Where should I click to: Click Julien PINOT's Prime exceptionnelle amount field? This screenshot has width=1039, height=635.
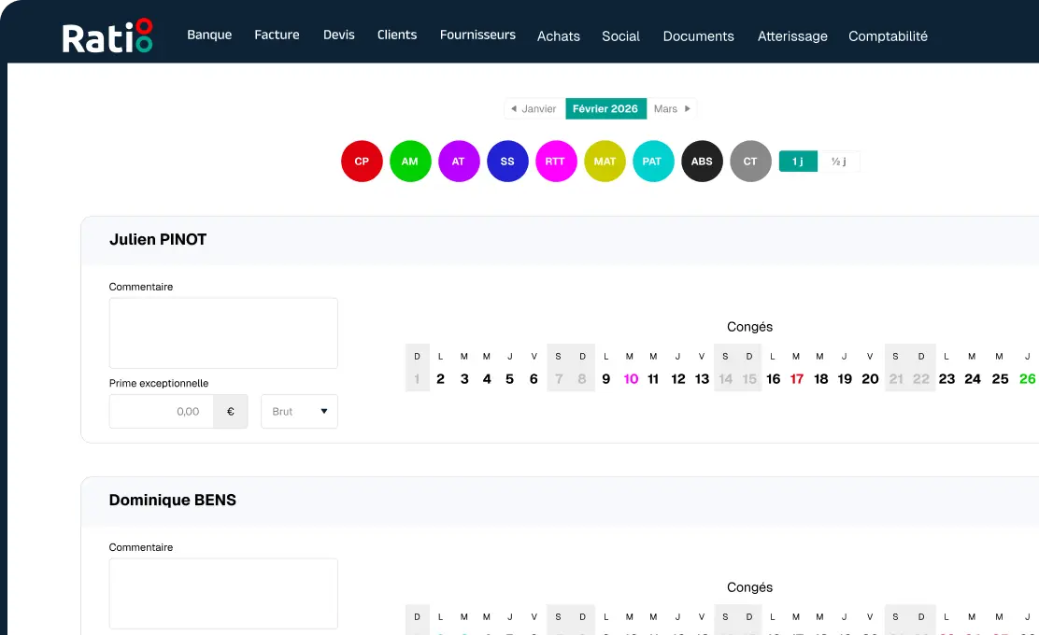[162, 411]
